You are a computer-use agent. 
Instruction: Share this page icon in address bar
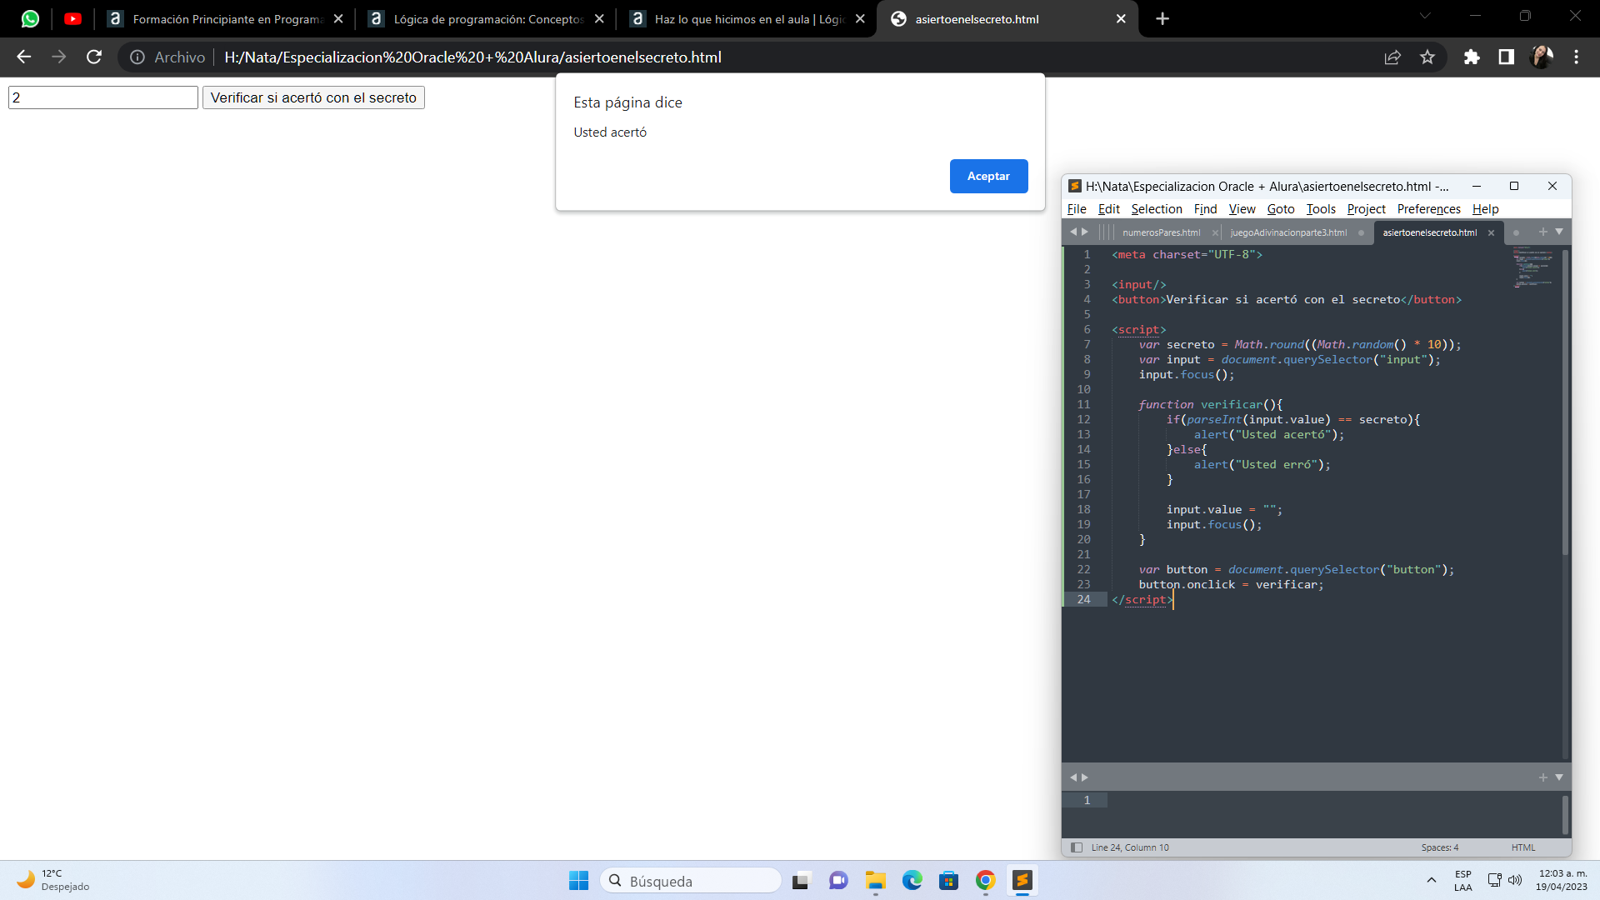(1392, 57)
